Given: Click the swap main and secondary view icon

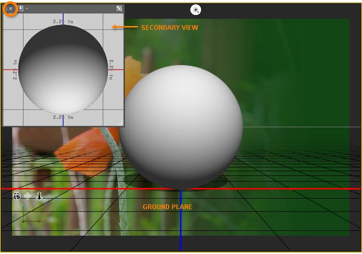Looking at the screenshot, I should point(119,9).
